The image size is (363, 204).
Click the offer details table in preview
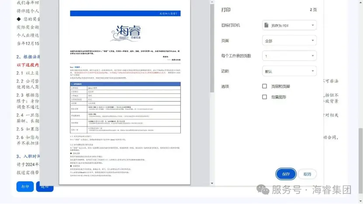click(x=125, y=108)
